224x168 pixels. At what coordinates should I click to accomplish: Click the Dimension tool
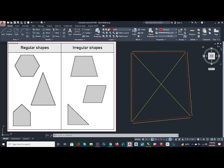[x=77, y=32]
